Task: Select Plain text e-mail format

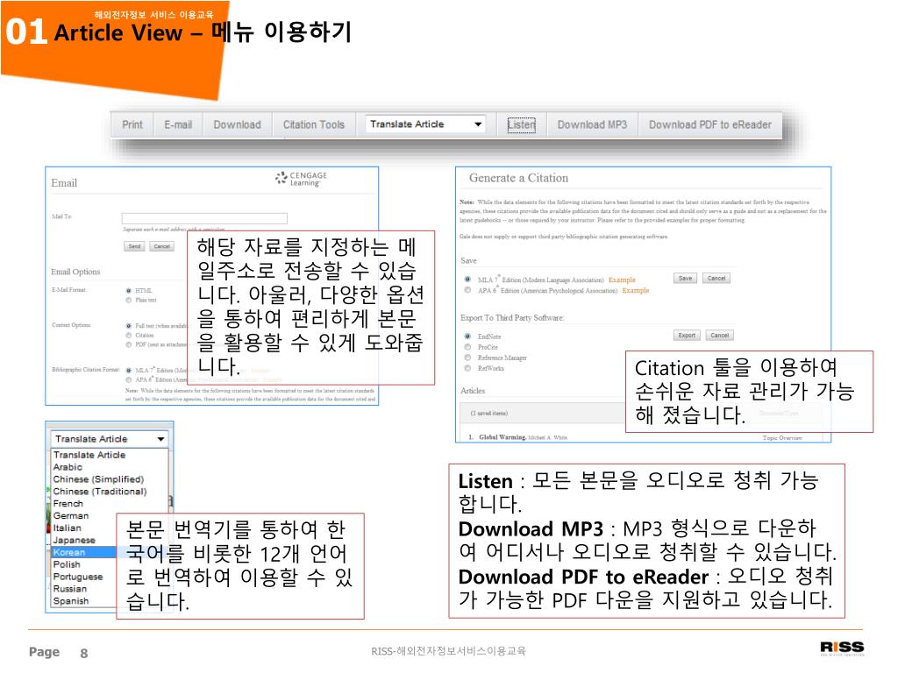Action: [x=129, y=300]
